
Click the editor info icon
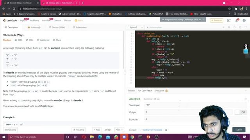coord(223,27)
